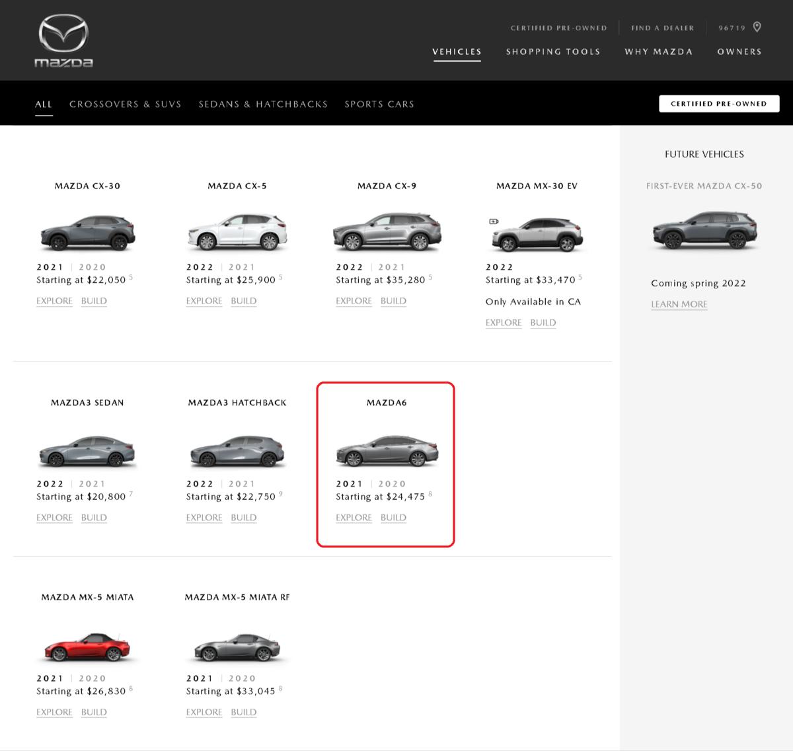The height and width of the screenshot is (751, 793).
Task: Click the CX-30 car image
Action: (x=87, y=233)
